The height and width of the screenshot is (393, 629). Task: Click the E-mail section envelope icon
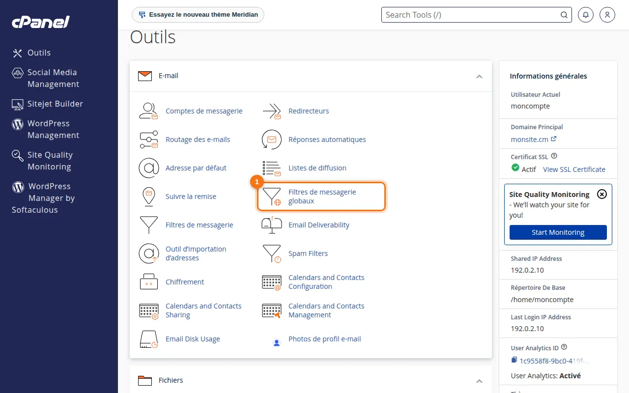[x=145, y=76]
